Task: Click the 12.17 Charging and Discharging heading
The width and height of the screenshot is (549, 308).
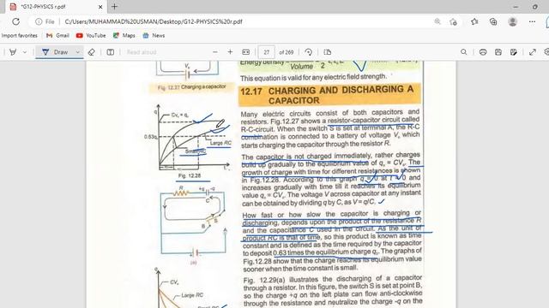Action: coord(329,95)
